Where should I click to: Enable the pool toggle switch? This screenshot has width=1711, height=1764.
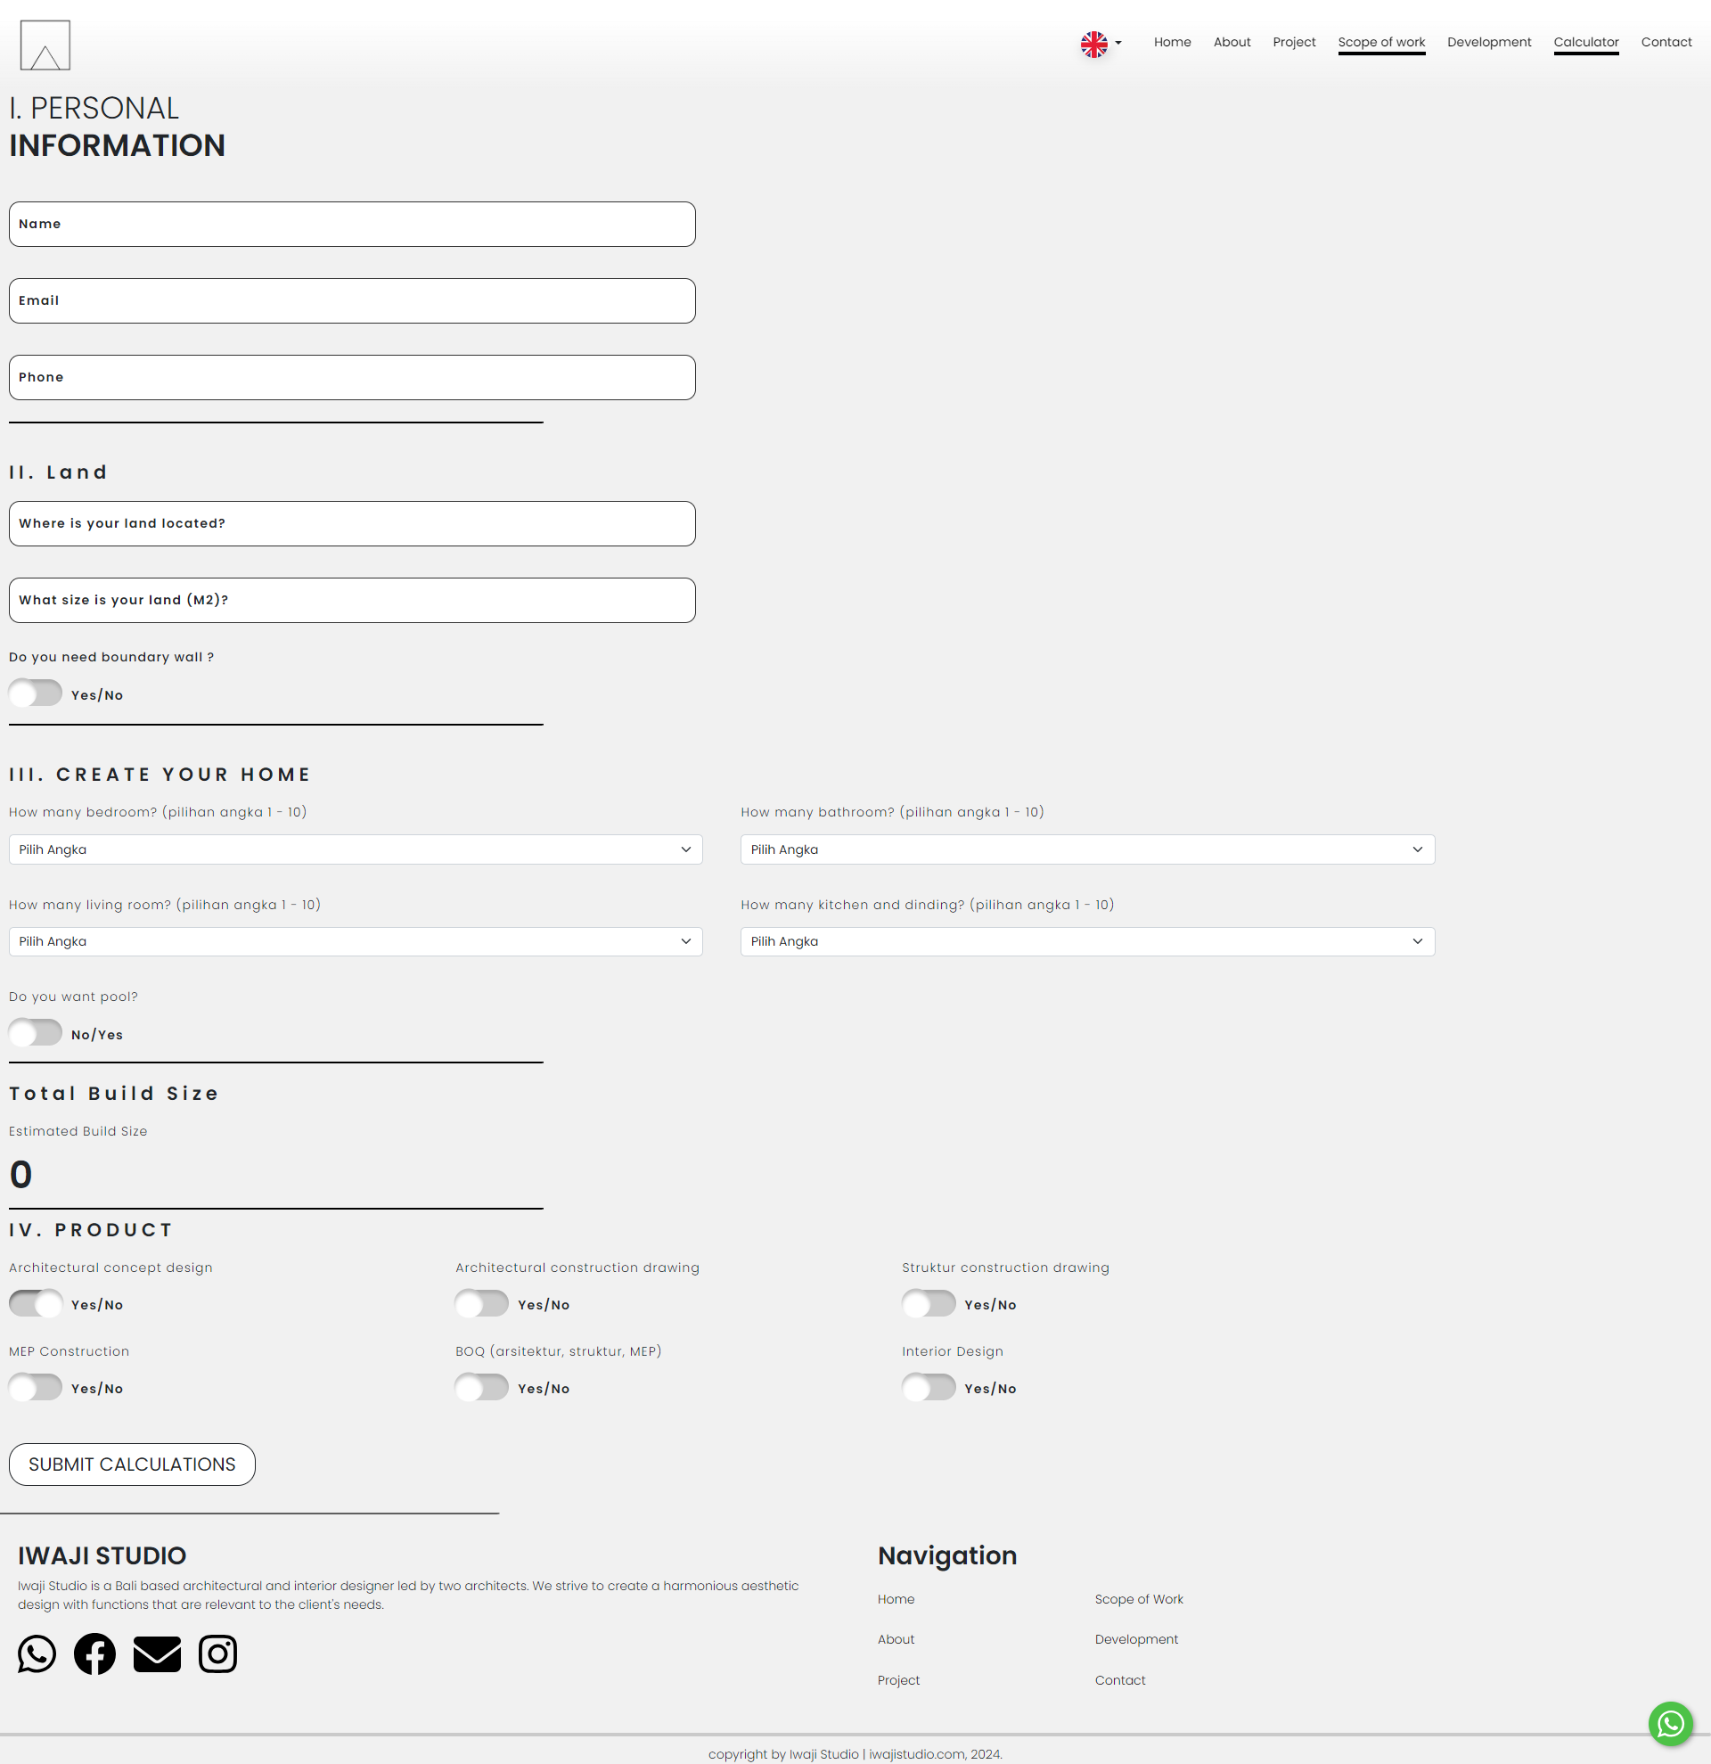tap(36, 1032)
